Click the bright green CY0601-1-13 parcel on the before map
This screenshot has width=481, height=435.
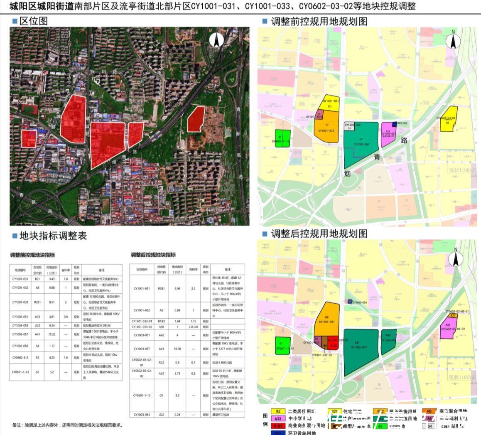click(x=282, y=139)
